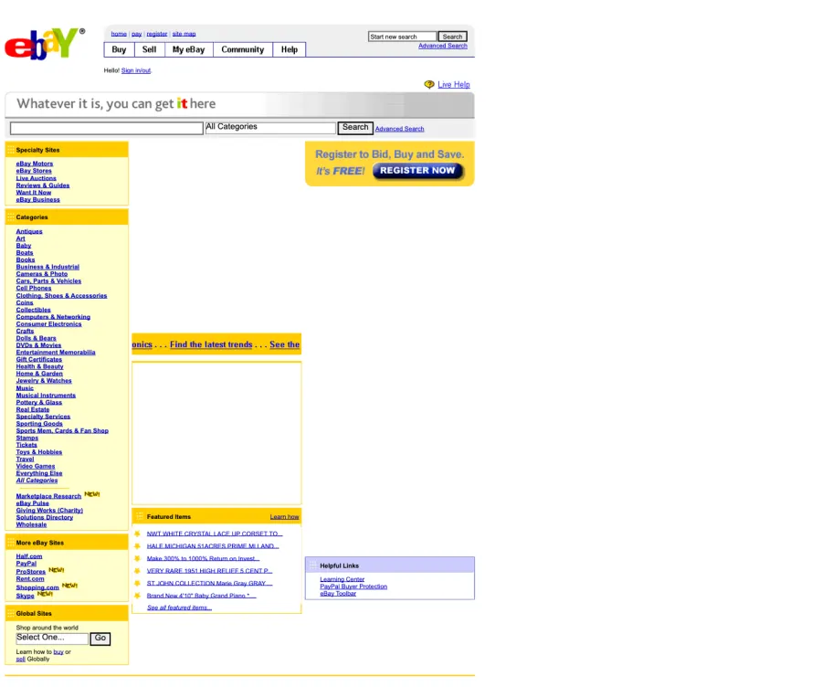Open Brand New Baby Grand Piano item

point(201,596)
